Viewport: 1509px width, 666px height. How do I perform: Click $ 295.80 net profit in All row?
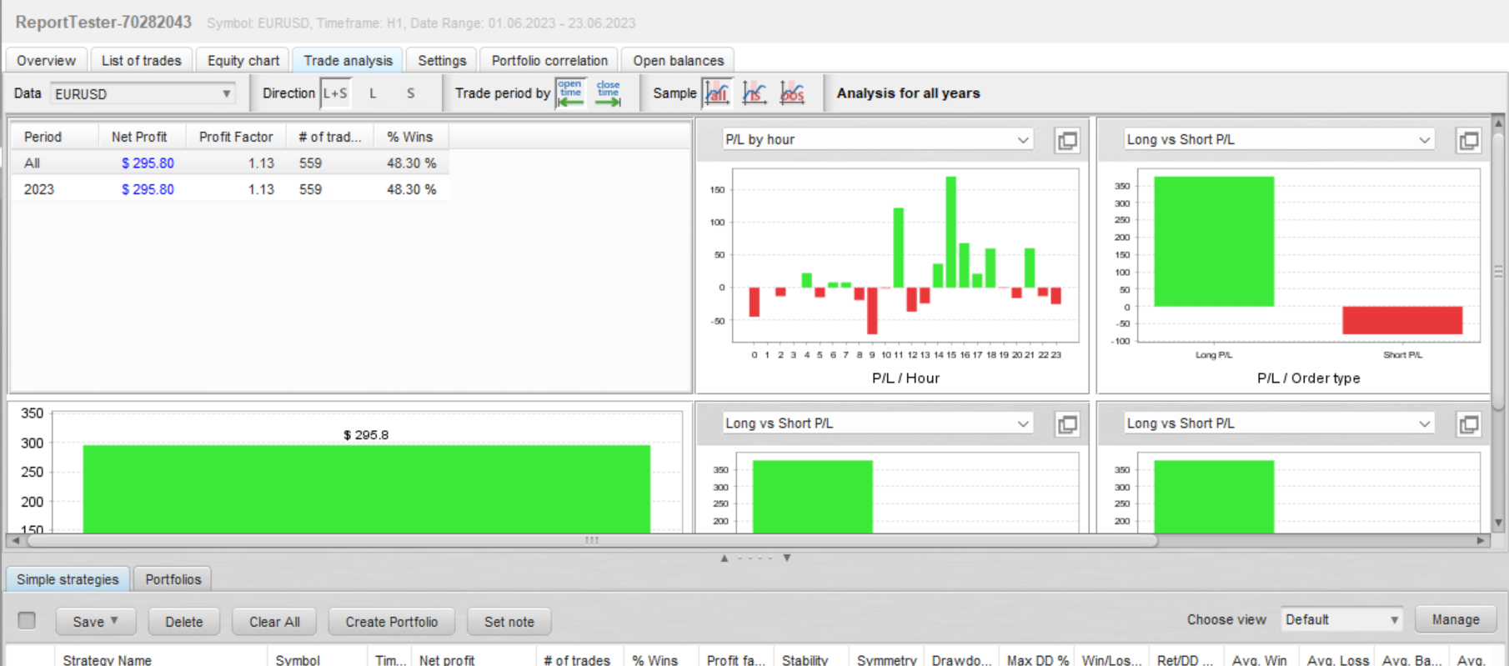coord(148,163)
